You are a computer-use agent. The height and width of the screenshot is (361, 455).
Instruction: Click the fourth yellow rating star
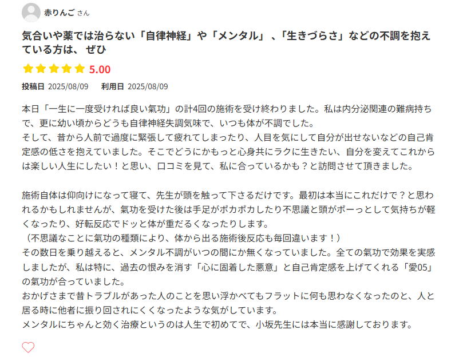click(67, 69)
